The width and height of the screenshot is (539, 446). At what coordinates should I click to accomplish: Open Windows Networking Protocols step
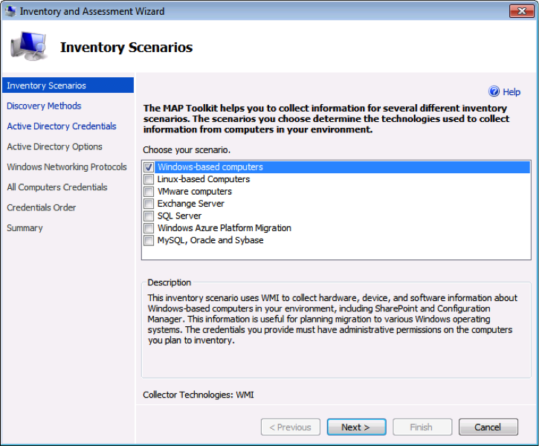[67, 167]
